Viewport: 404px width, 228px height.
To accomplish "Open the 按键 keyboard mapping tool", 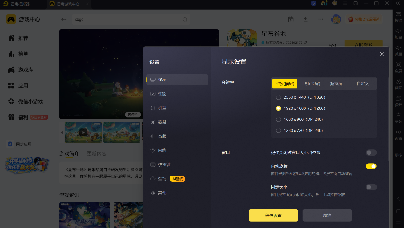I will pos(398,17).
